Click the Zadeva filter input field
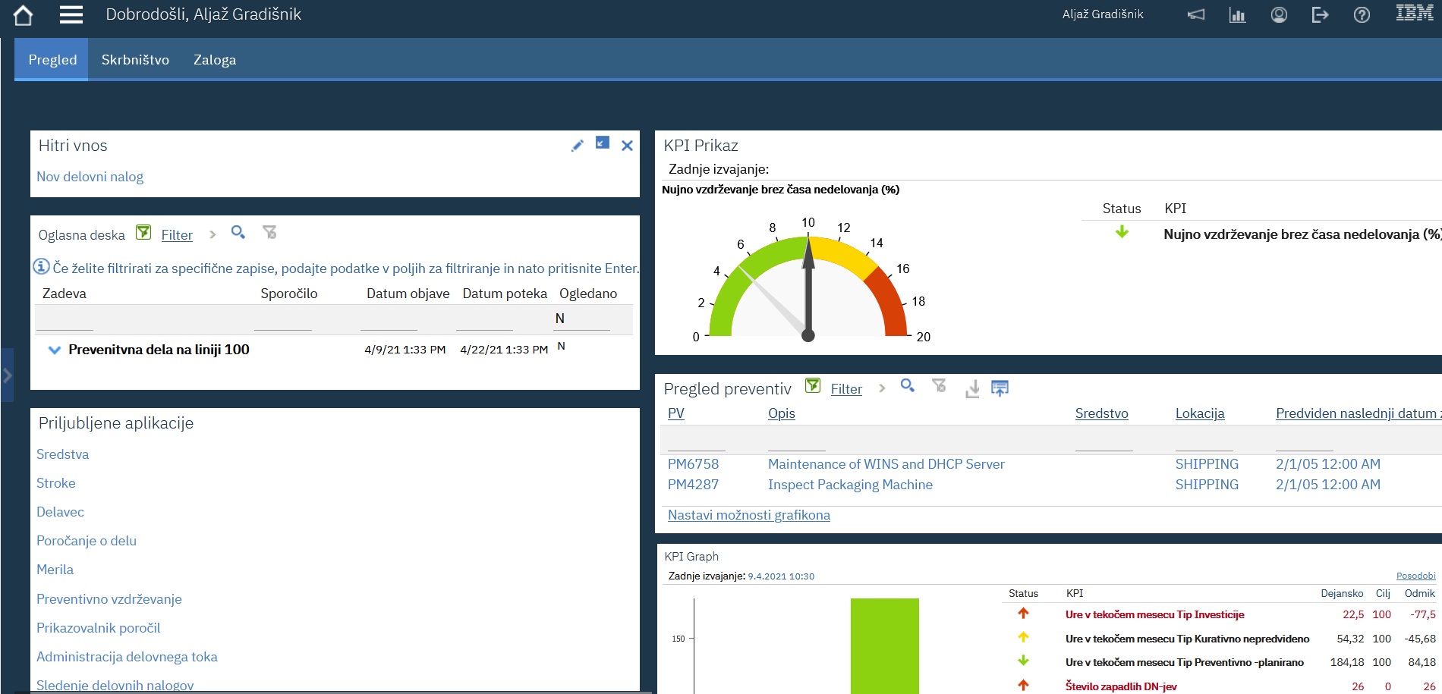1442x694 pixels. tap(65, 320)
